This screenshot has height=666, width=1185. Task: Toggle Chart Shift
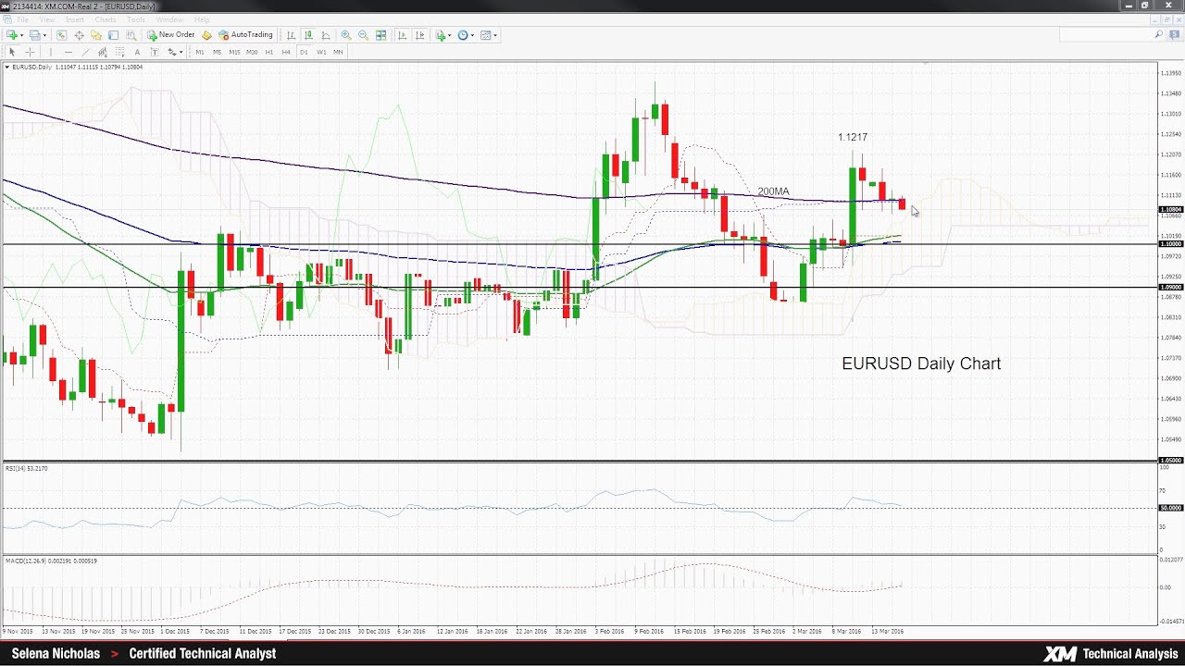coord(419,35)
